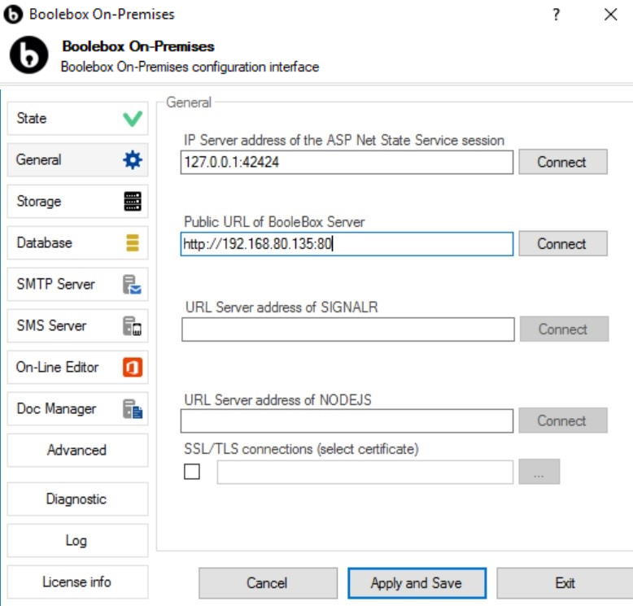633x606 pixels.
Task: Click the ellipsis certificate browse button
Action: pyautogui.click(x=539, y=472)
